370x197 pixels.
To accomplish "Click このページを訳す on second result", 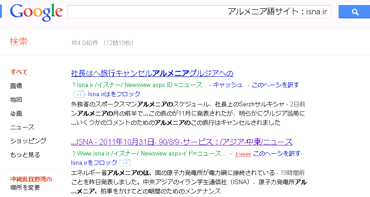I will pyautogui.click(x=277, y=153).
